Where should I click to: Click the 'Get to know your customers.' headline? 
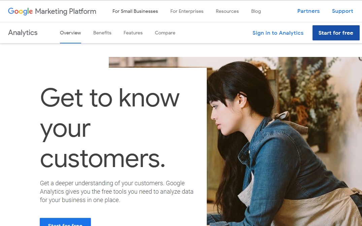(110, 128)
